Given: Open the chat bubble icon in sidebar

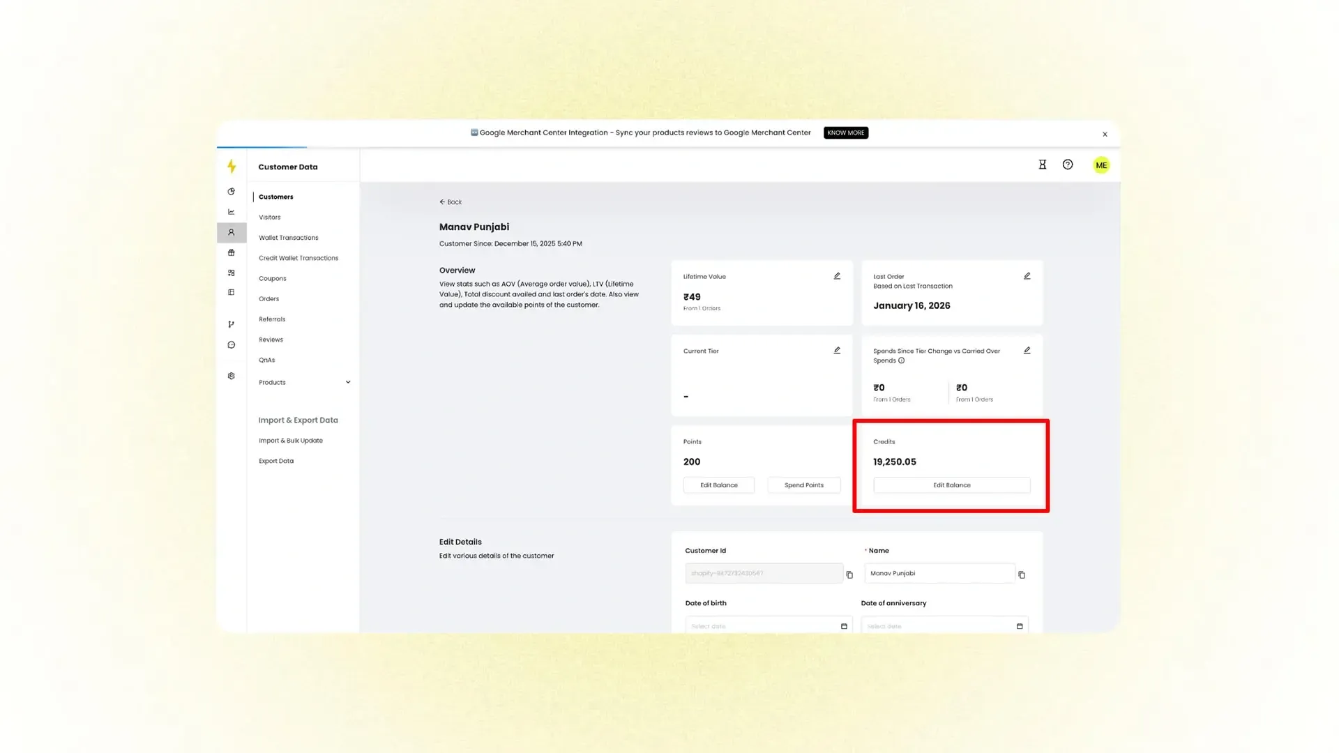Looking at the screenshot, I should click(231, 345).
